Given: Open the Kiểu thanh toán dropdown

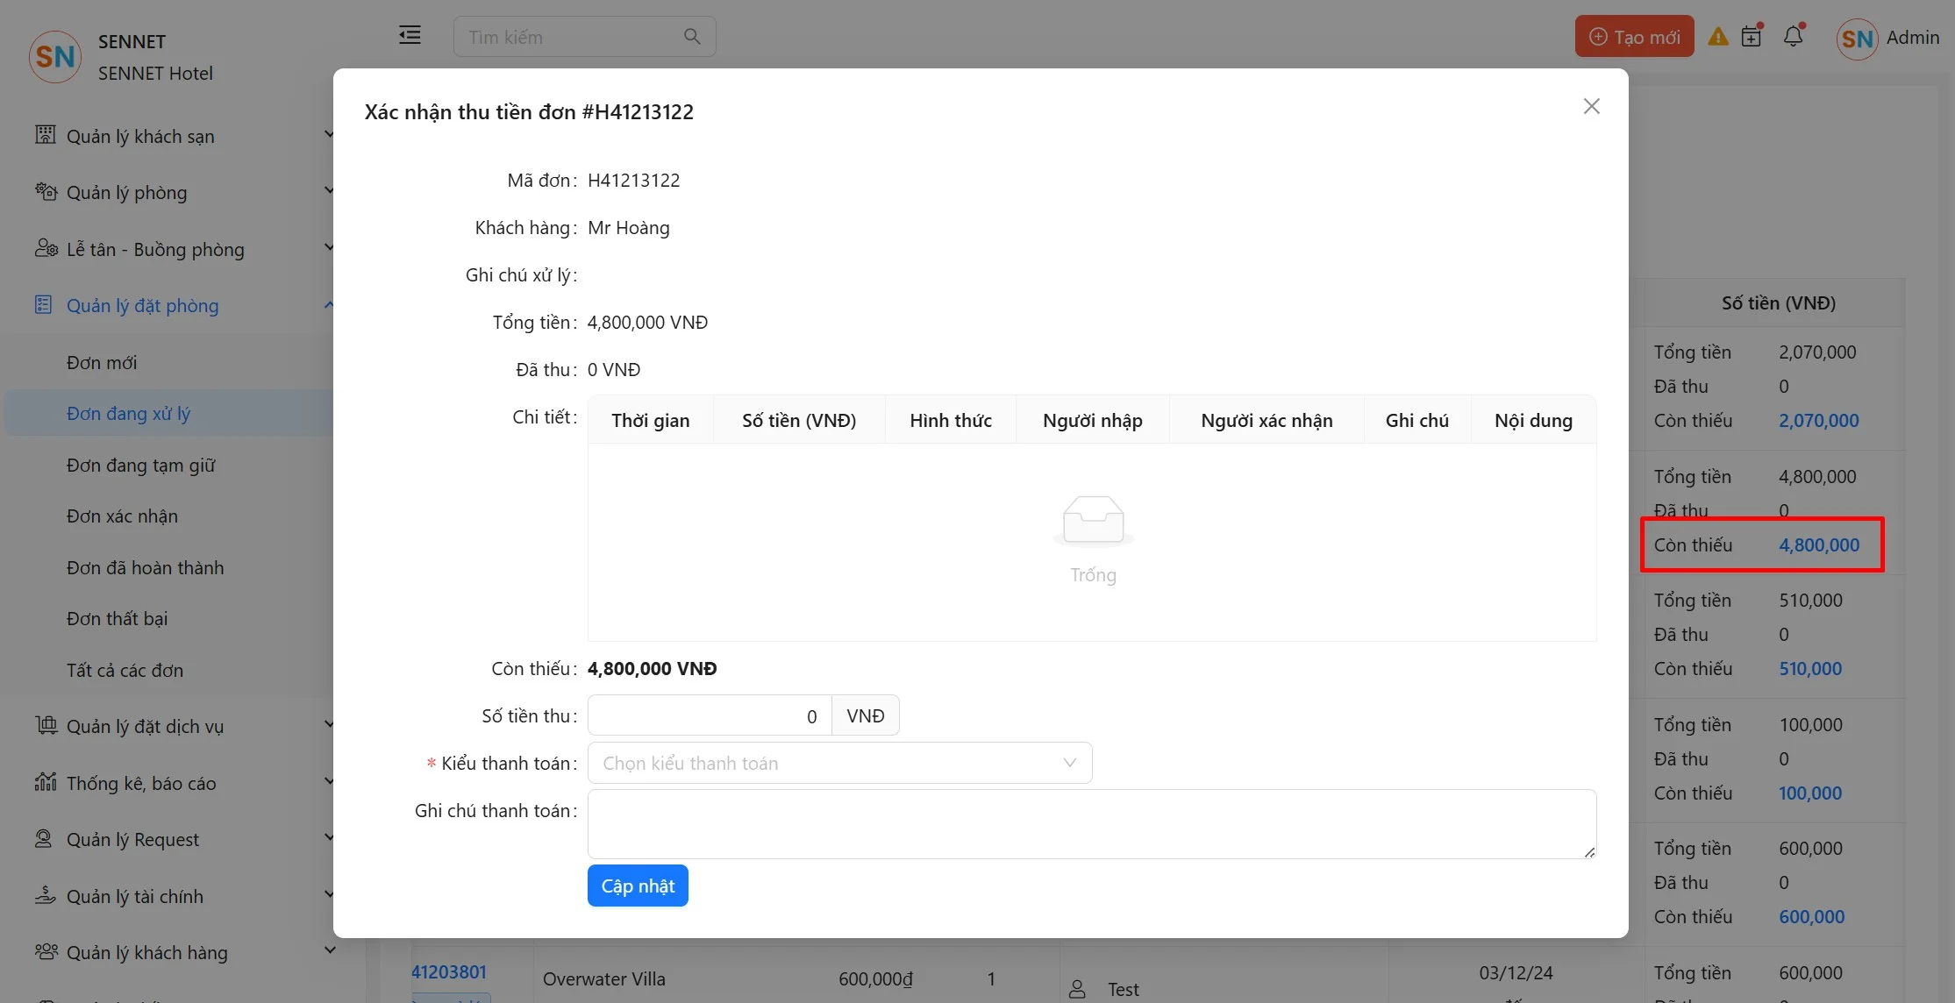Looking at the screenshot, I should coord(839,763).
